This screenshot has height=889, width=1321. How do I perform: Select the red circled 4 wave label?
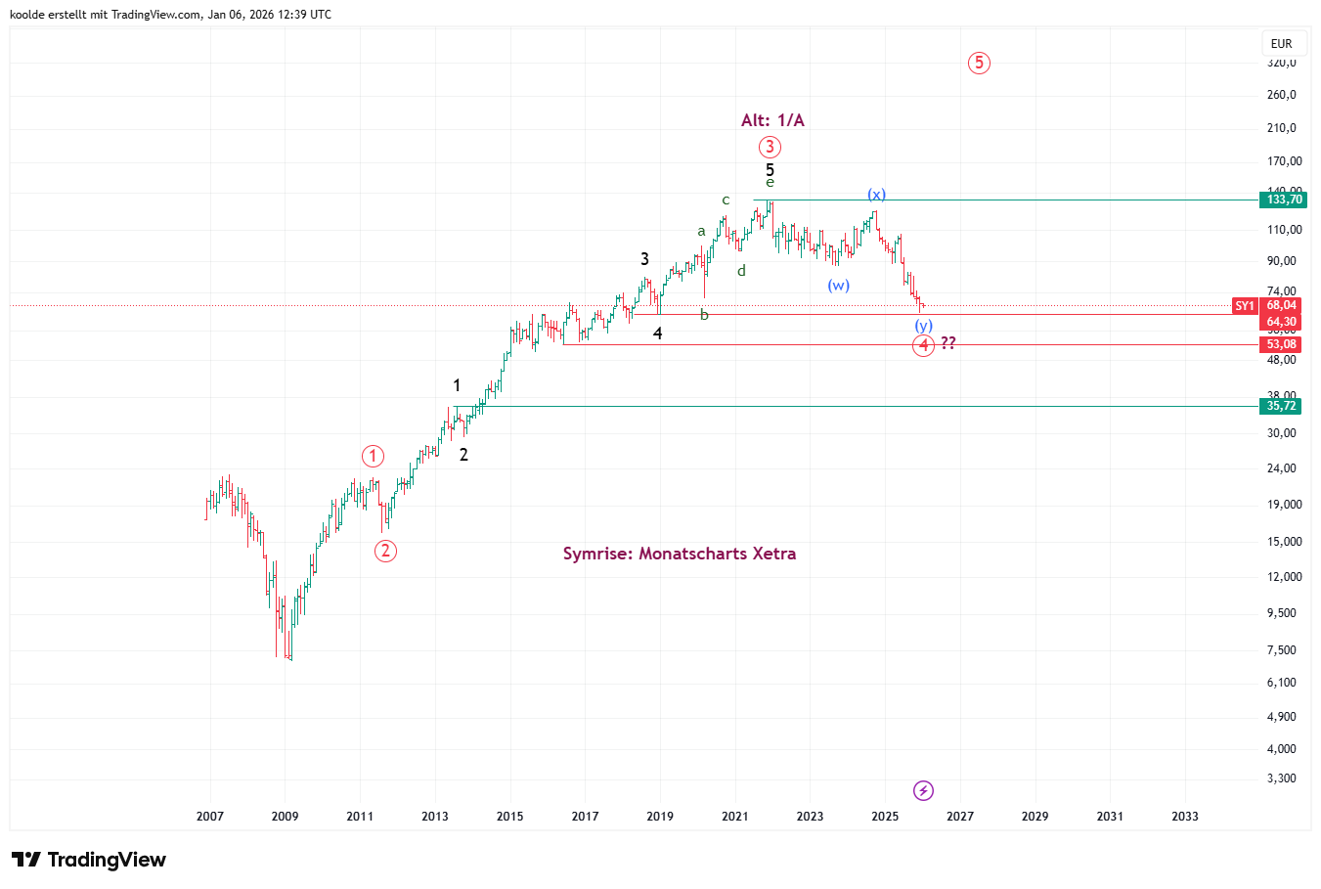923,345
